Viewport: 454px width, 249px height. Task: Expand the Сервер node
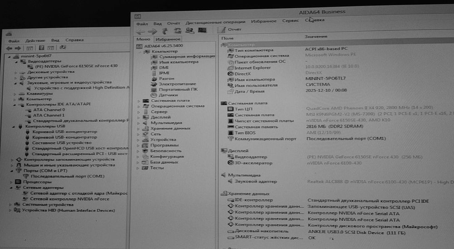(x=138, y=112)
